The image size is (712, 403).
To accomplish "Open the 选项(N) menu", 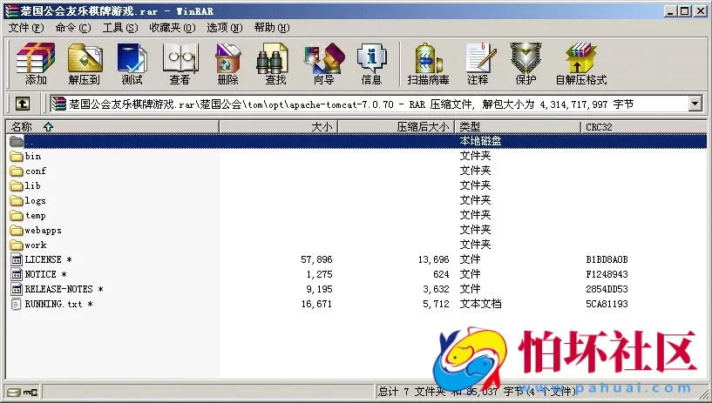I will (225, 28).
